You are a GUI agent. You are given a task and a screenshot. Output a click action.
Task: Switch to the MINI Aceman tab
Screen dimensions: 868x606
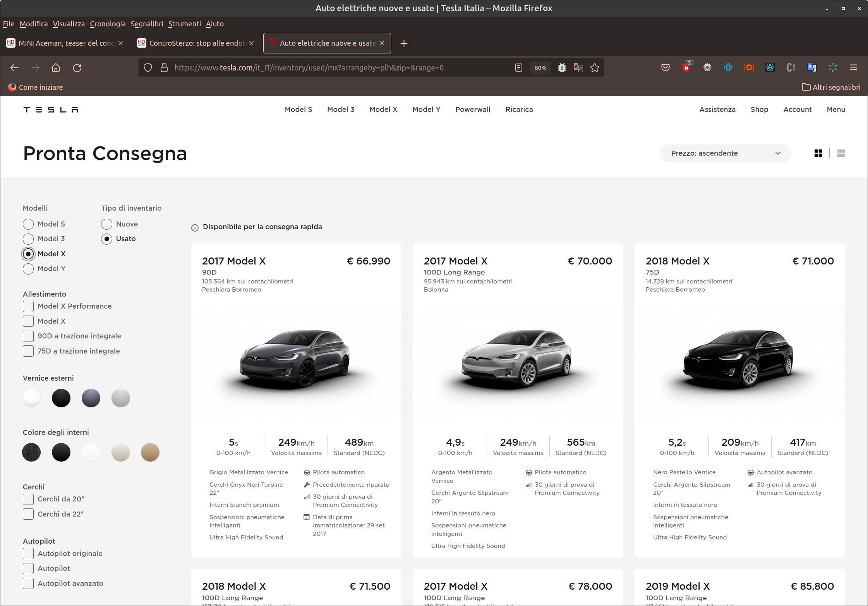tap(65, 43)
